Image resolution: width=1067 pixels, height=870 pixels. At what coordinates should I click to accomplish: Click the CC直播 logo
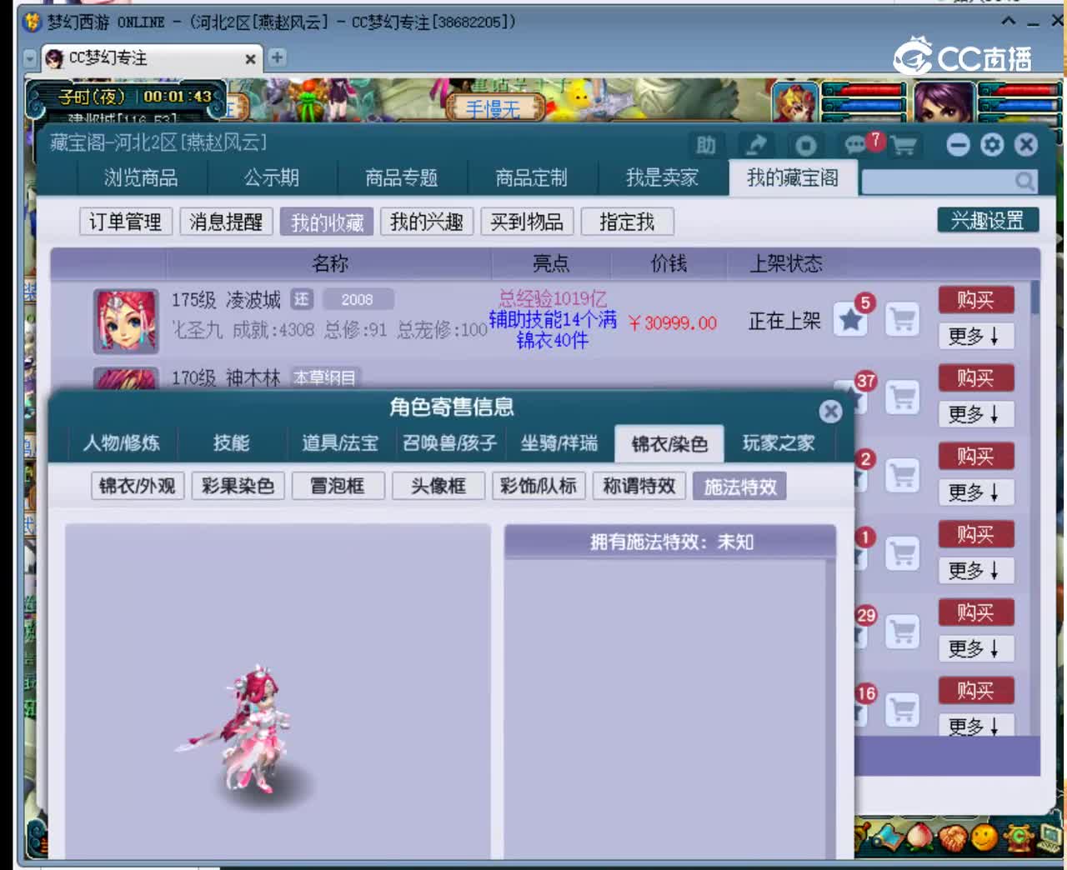[963, 57]
